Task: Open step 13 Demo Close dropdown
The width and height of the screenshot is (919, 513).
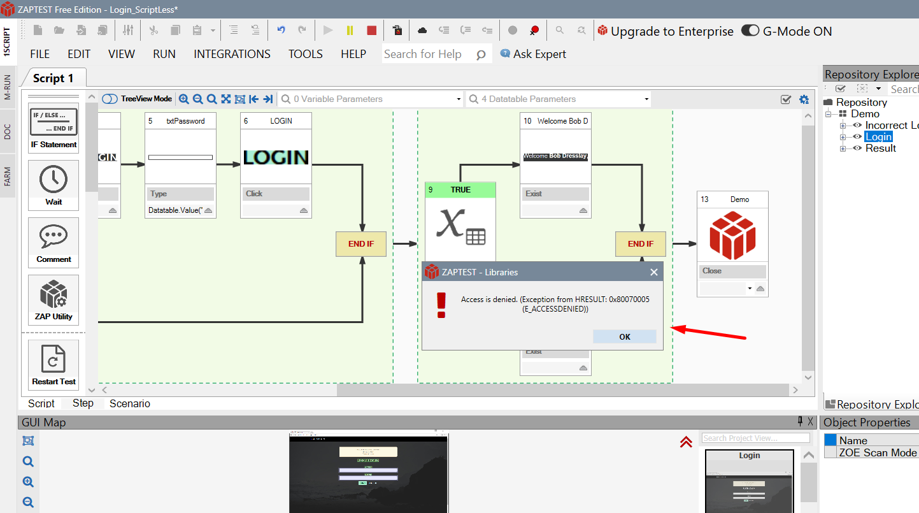Action: (x=750, y=289)
